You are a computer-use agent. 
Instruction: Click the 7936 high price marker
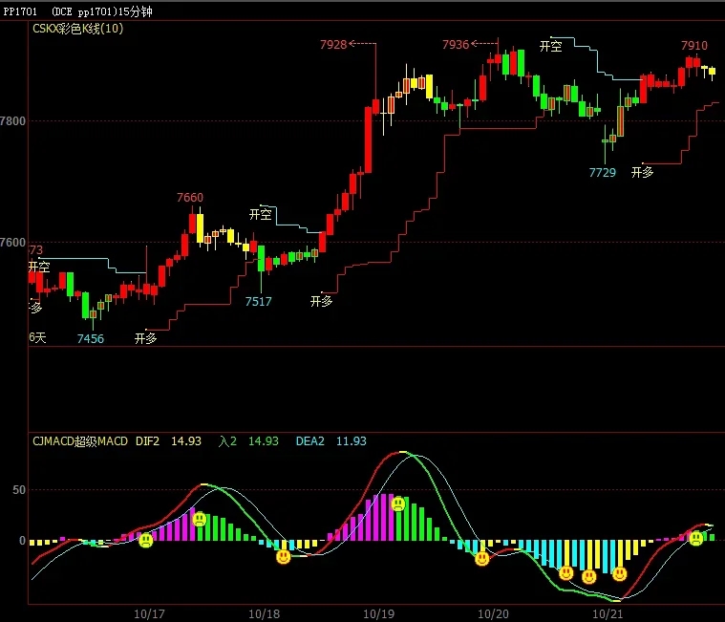[456, 44]
